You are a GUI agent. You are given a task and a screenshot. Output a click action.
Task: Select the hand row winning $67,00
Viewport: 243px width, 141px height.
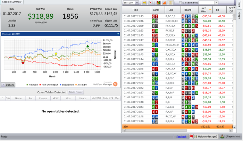[177, 21]
